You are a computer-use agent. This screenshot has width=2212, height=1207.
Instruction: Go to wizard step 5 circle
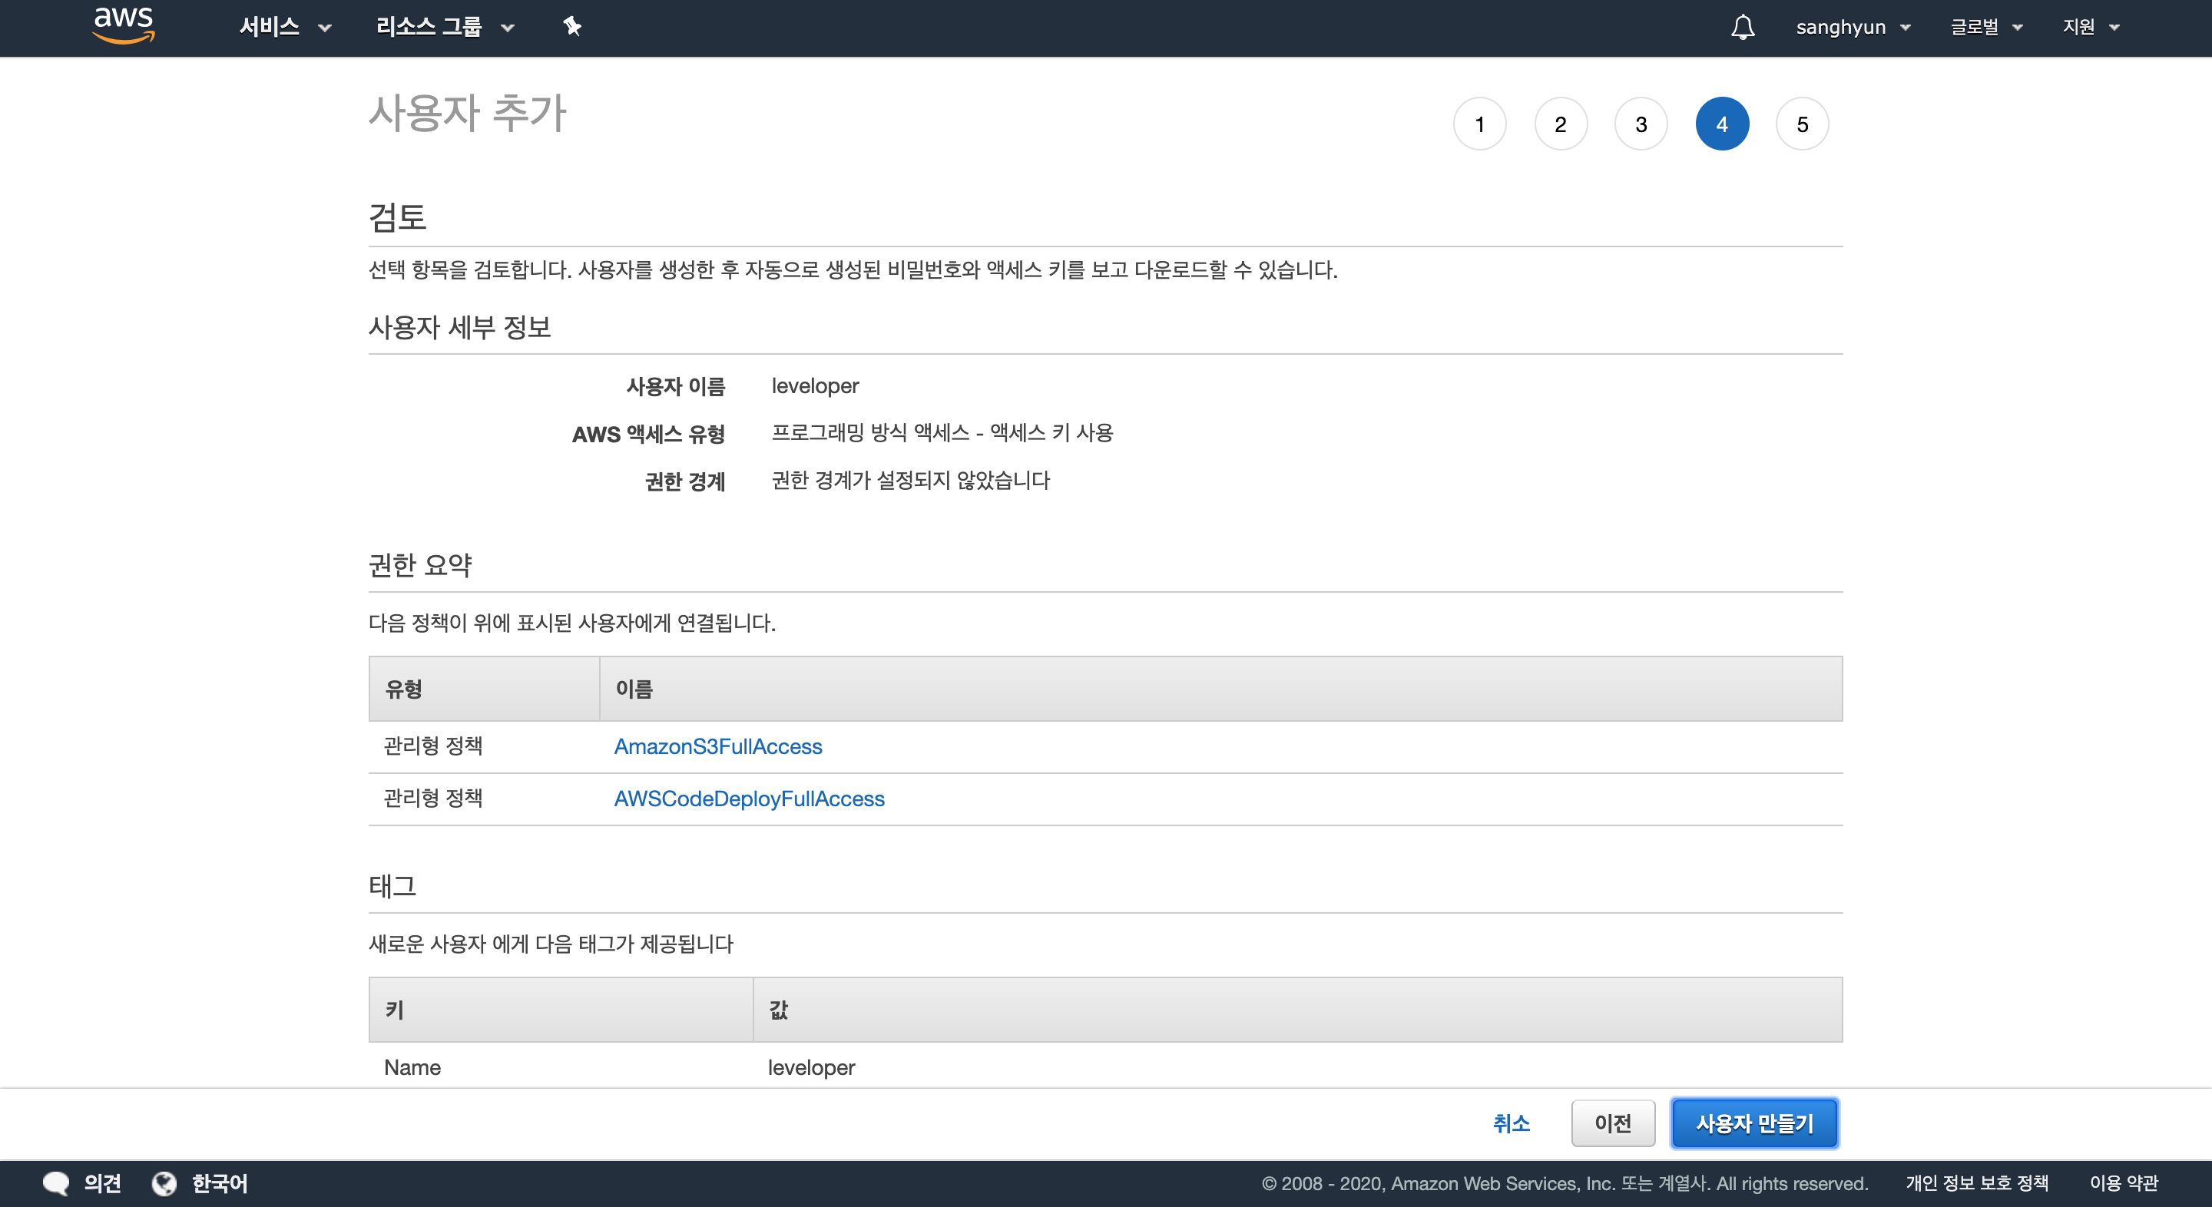click(1802, 124)
